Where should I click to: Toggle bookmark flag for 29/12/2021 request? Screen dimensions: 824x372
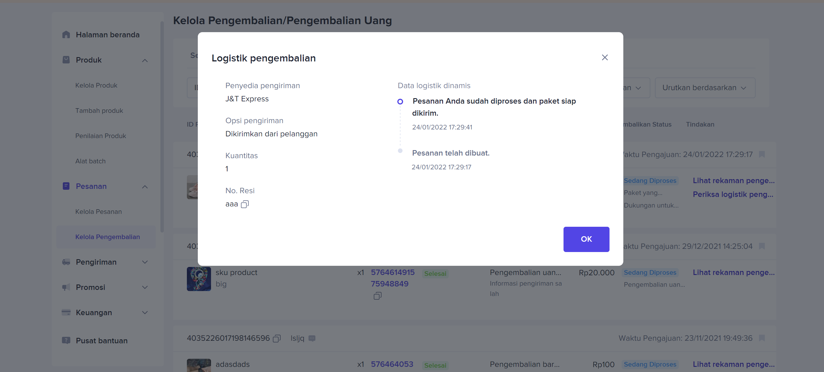(762, 246)
